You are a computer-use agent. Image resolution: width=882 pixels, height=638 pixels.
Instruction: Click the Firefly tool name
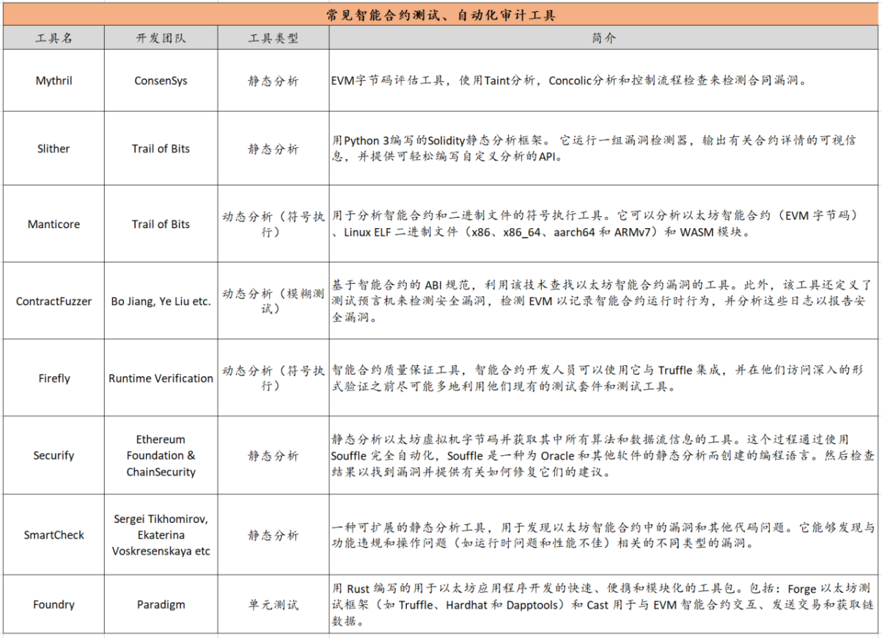click(52, 378)
